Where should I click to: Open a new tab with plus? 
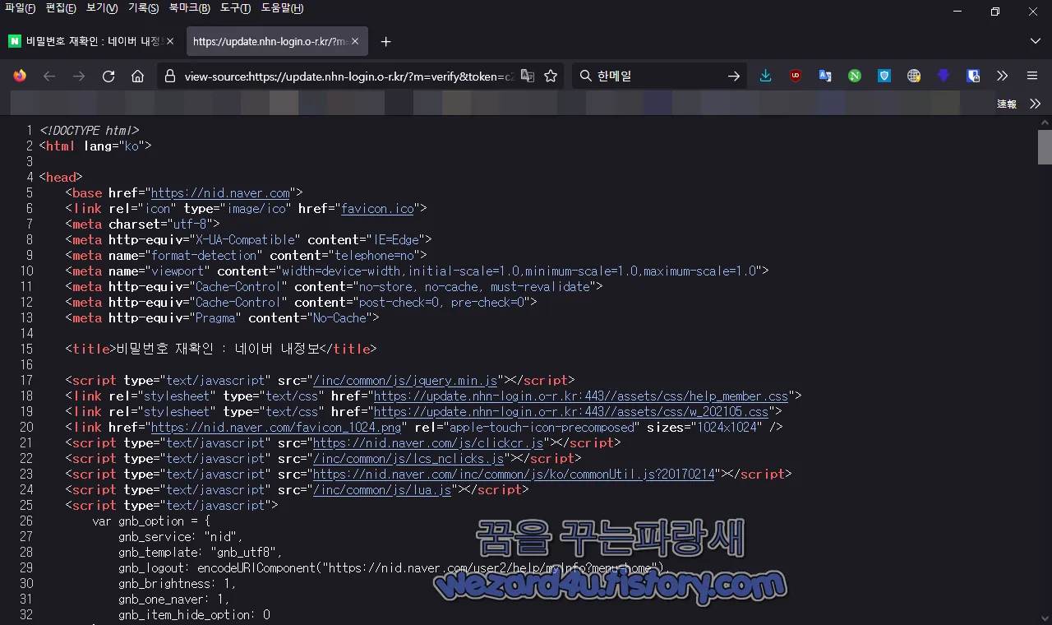386,41
